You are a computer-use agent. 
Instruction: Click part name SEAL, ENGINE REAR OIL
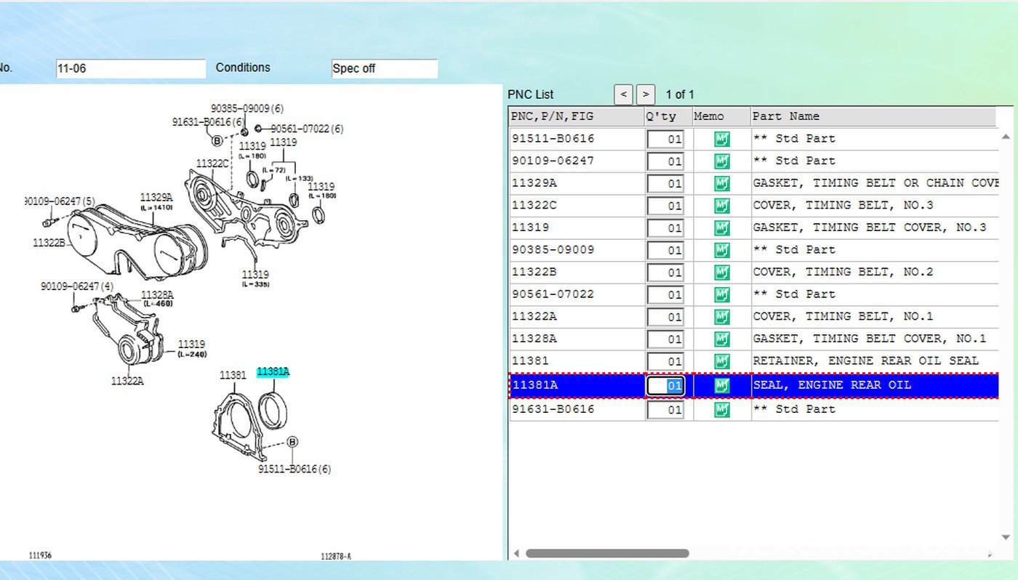[832, 385]
